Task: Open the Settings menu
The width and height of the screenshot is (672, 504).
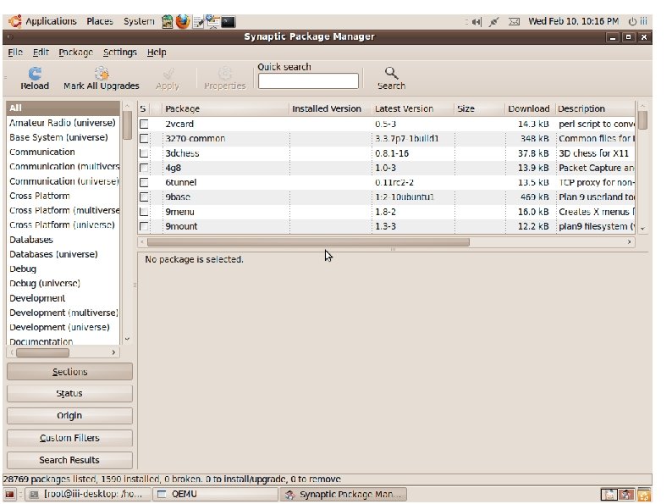Action: pos(120,53)
